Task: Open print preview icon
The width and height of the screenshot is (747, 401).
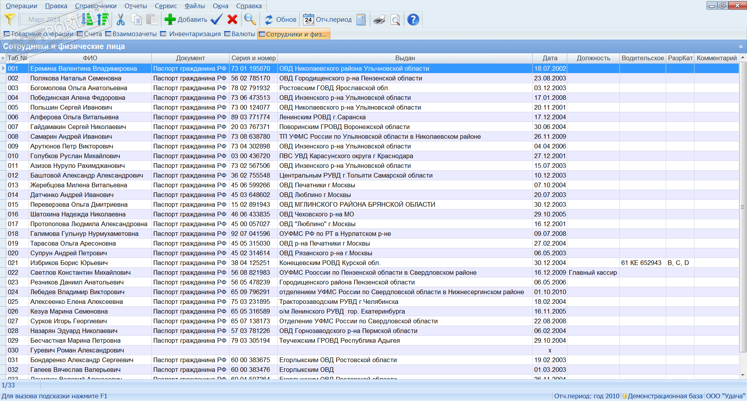Action: 395,19
